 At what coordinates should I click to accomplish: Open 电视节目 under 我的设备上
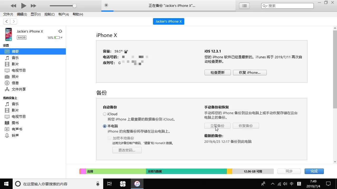click(33, 117)
